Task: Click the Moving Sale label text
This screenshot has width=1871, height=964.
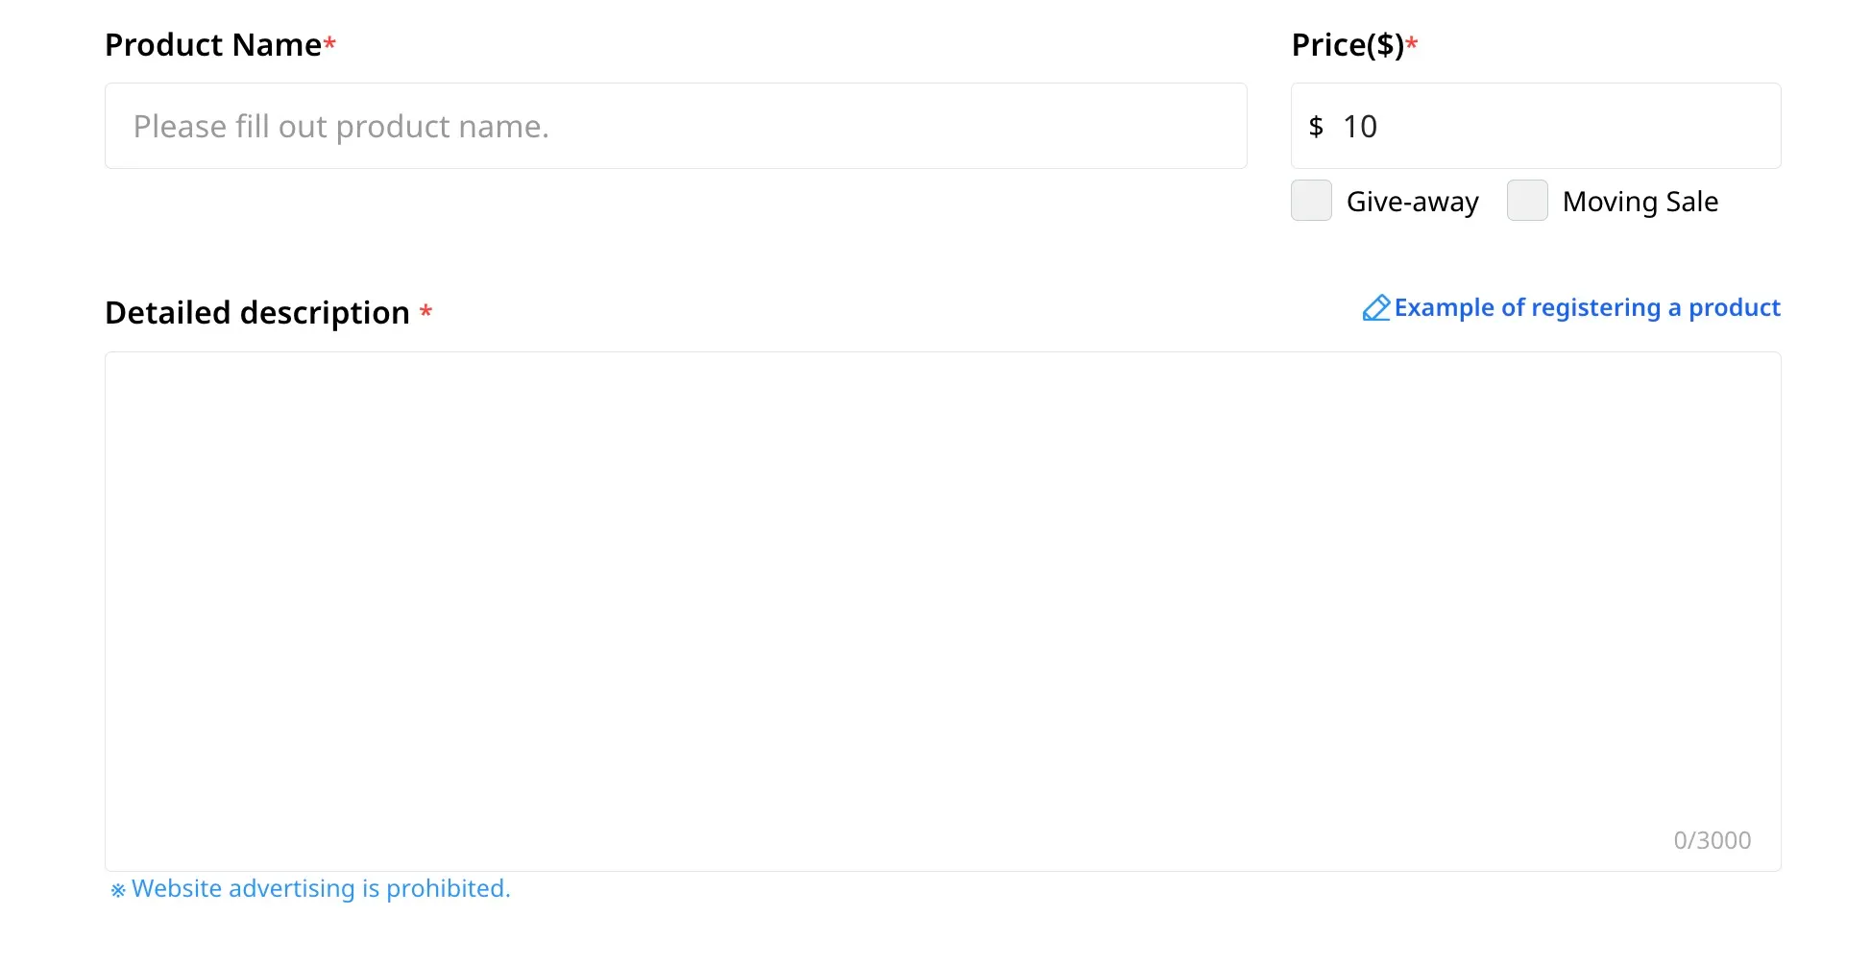Action: pos(1640,202)
